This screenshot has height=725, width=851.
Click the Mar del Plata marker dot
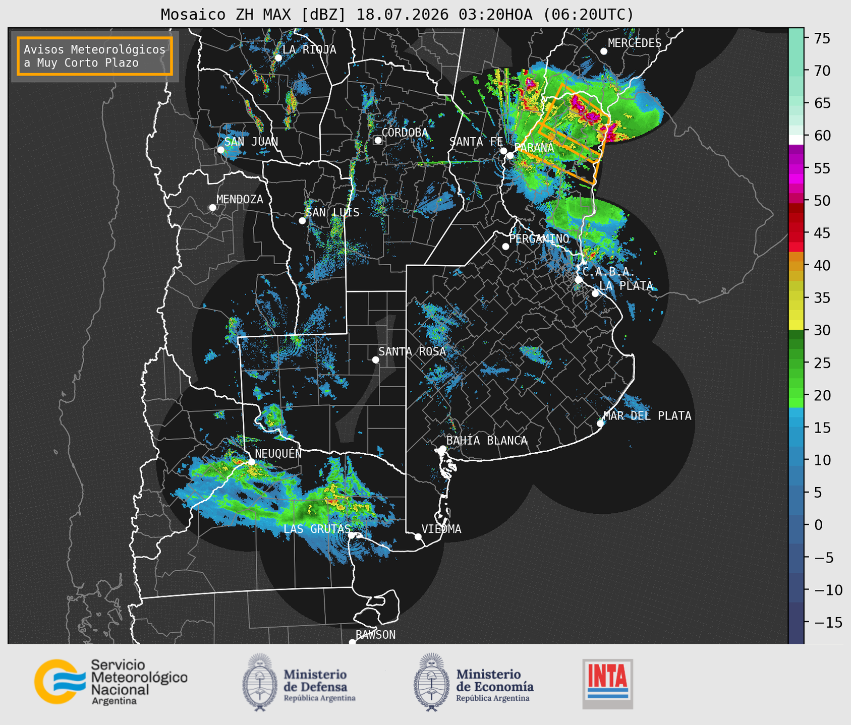[600, 423]
